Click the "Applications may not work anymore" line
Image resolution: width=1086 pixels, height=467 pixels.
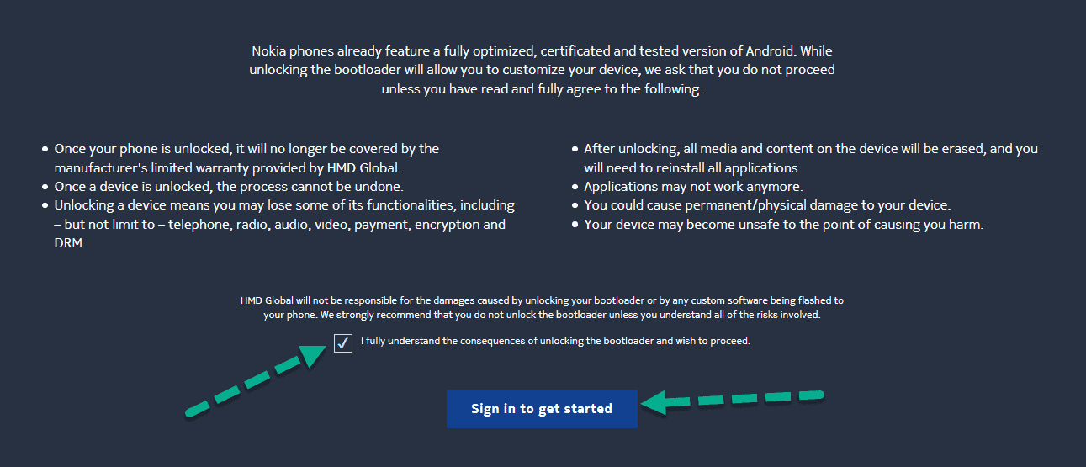pos(693,186)
